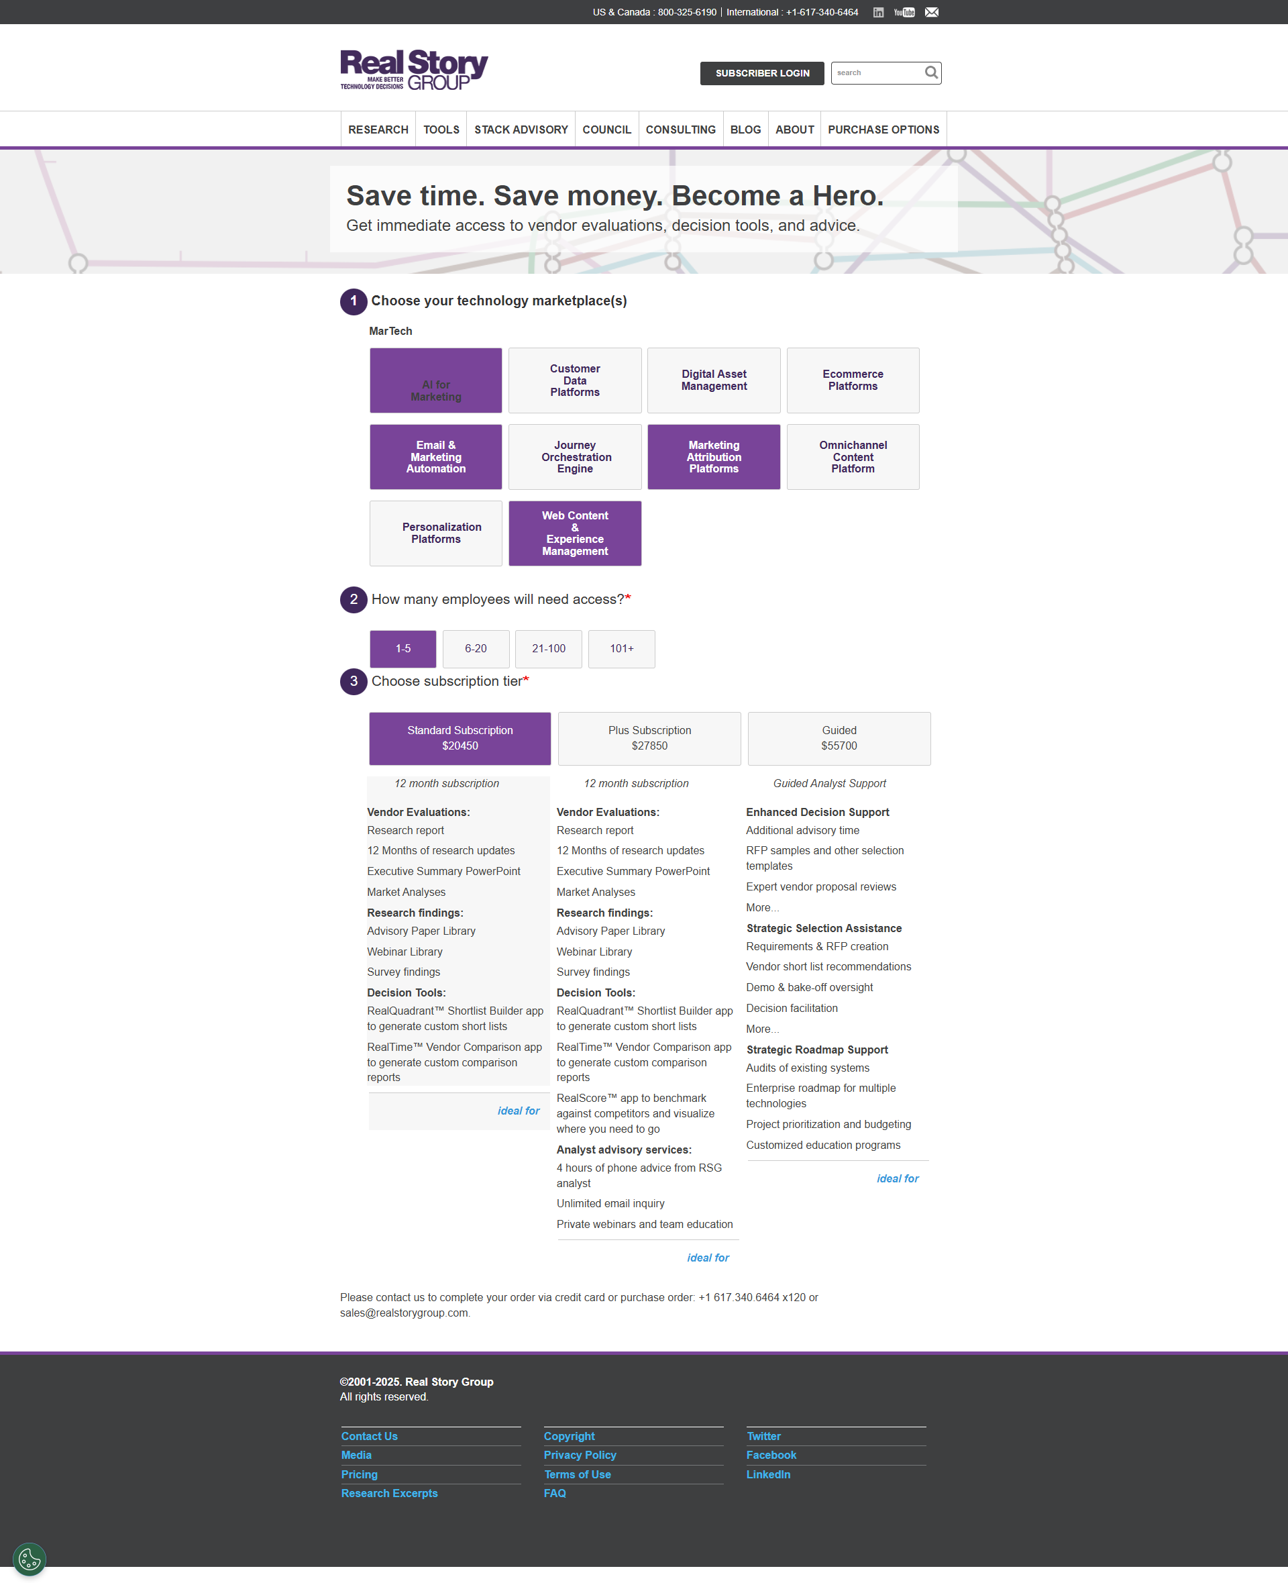Expand 'ideal for' under Guided tier
Viewport: 1288px width, 1583px height.
point(897,1178)
